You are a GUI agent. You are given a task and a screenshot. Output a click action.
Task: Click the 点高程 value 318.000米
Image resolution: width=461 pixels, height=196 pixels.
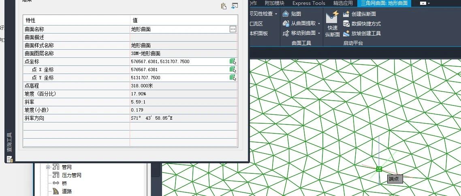142,86
